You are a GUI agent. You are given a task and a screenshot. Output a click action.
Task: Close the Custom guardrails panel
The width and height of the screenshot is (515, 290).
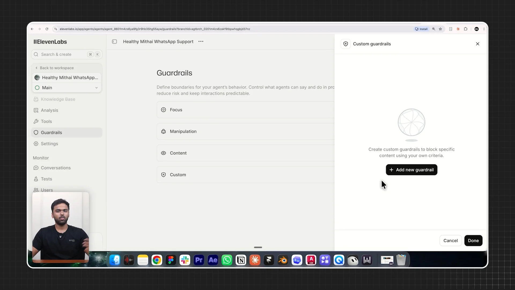(x=477, y=44)
